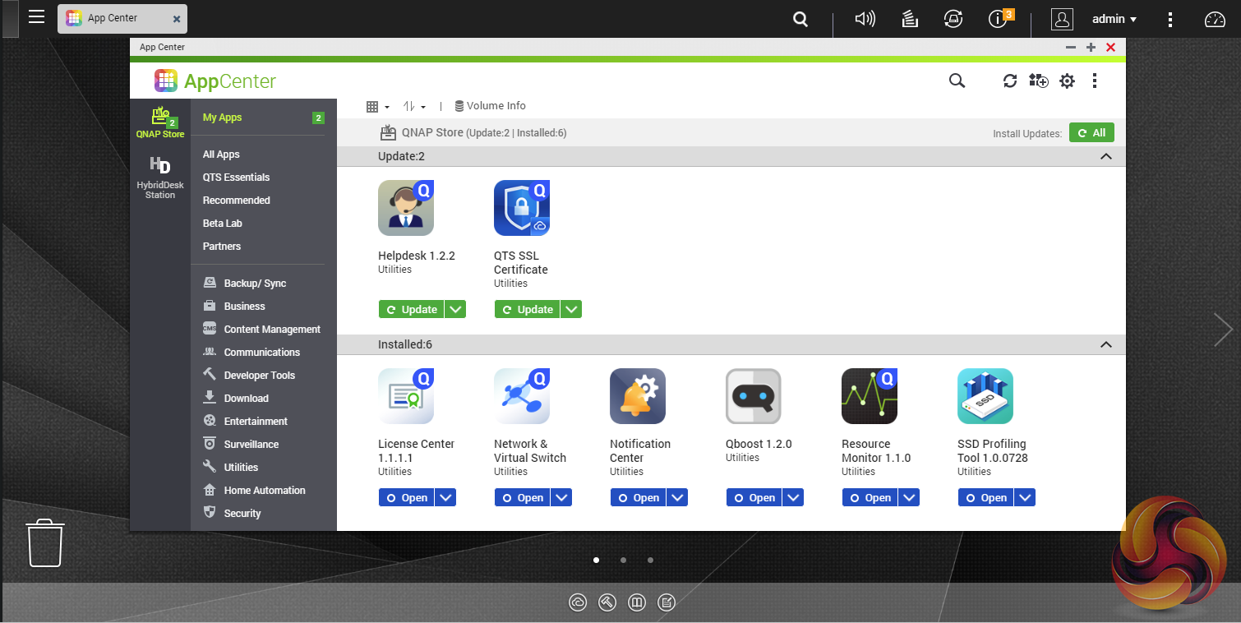
Task: Select the App Center taskbar tab
Action: (x=122, y=18)
